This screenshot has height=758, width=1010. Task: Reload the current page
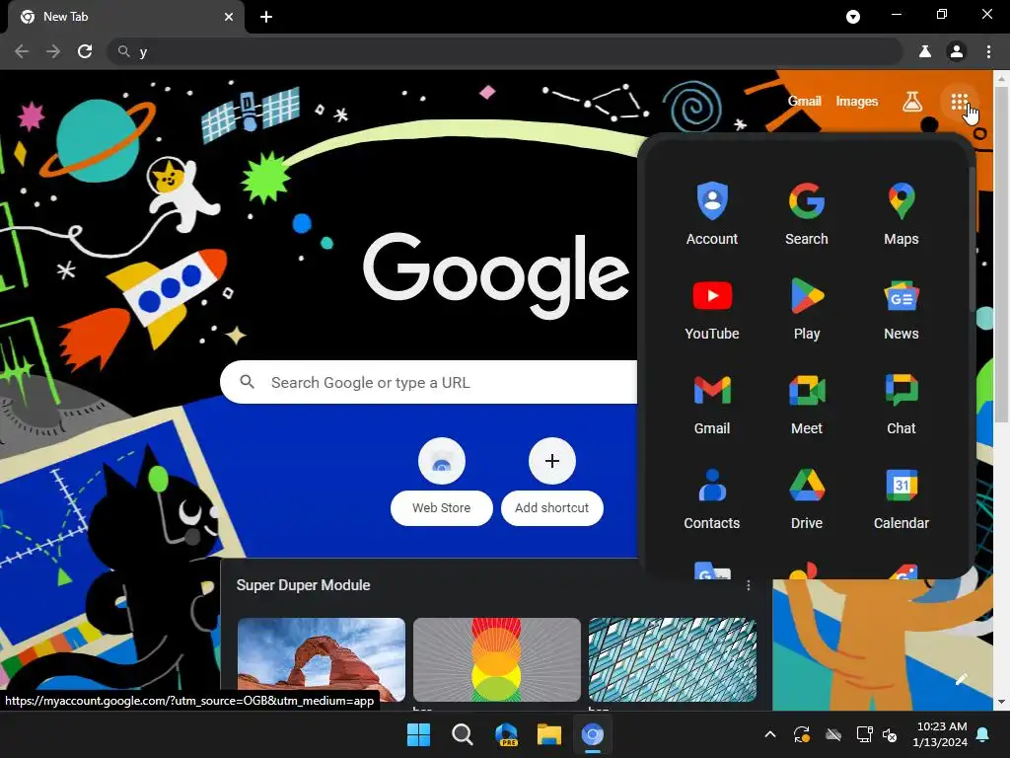click(85, 51)
